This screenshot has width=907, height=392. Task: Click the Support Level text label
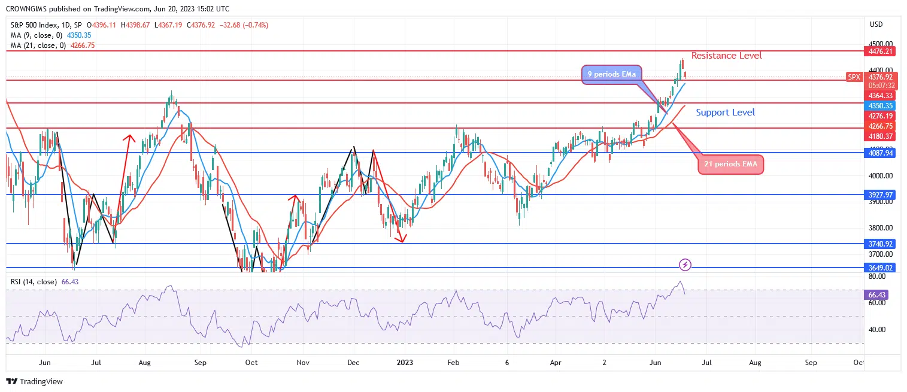point(726,113)
